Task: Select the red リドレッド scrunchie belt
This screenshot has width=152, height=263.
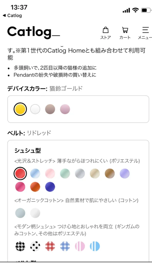Action: coord(21,173)
